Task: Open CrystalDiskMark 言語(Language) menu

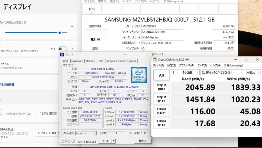Action: click(233, 65)
